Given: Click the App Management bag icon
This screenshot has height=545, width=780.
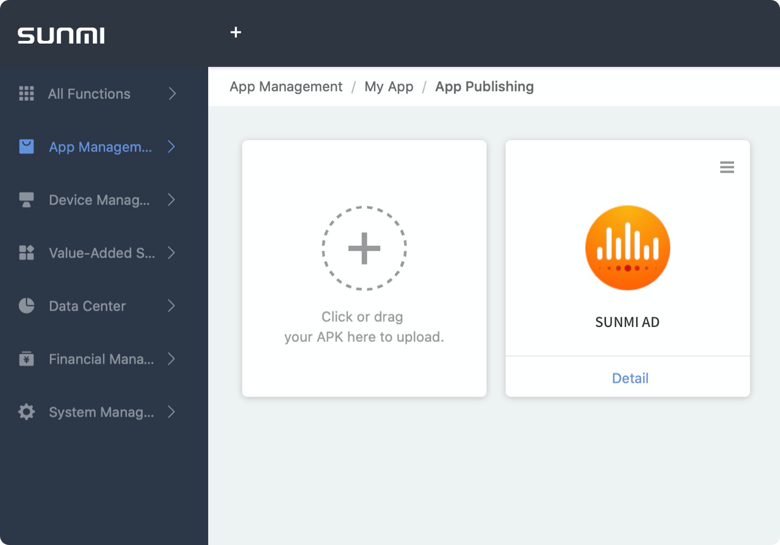Looking at the screenshot, I should point(26,147).
